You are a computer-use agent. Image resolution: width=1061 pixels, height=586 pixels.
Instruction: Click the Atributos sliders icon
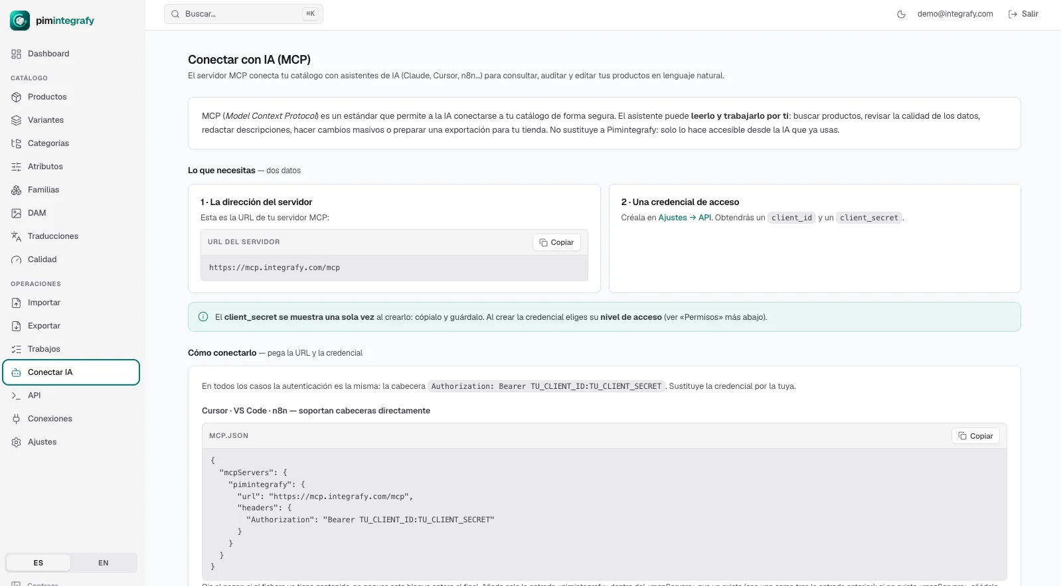[17, 167]
